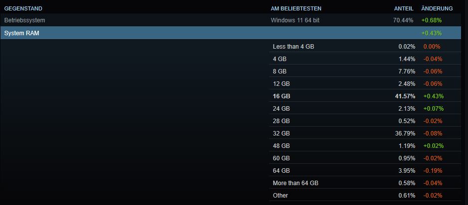Image resolution: width=468 pixels, height=205 pixels.
Task: Click the AM BELIEBTESTEN column header
Action: pyautogui.click(x=296, y=8)
